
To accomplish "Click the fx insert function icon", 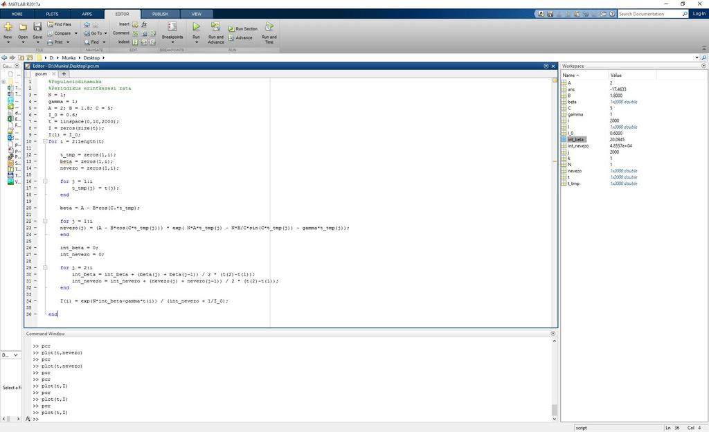I will click(x=144, y=24).
